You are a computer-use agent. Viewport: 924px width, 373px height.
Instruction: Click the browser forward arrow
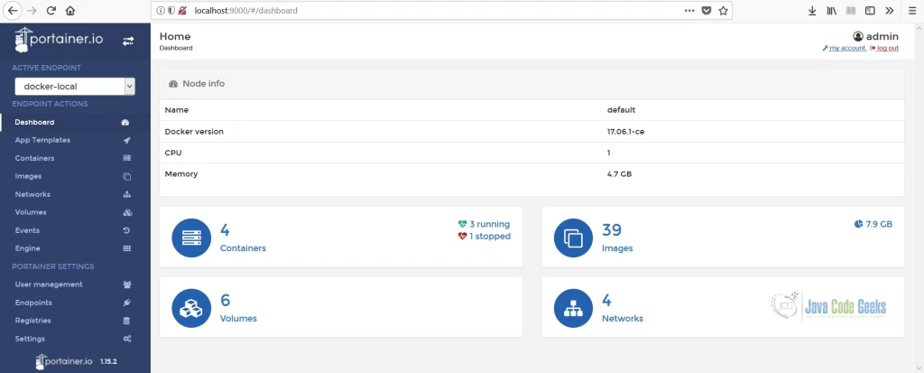click(32, 11)
